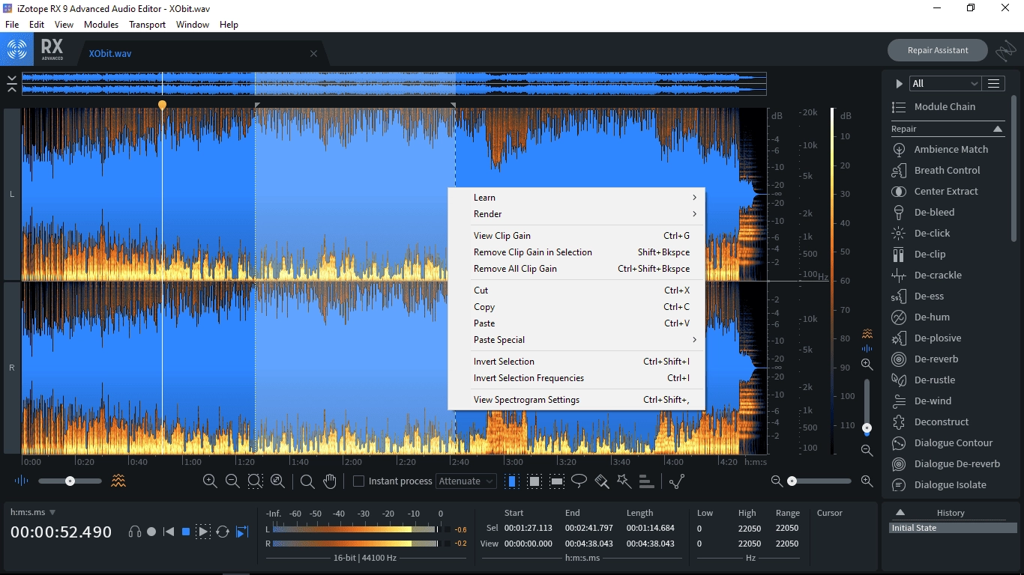The width and height of the screenshot is (1024, 575).
Task: Select the Time selection tool
Action: [512, 481]
